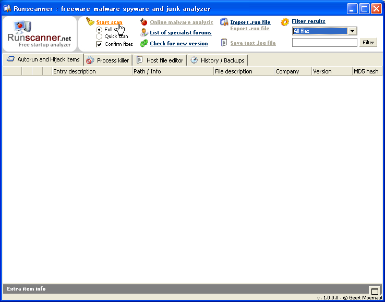Click the specialist forums person icon
Screen dimensions: 385x302
point(144,32)
